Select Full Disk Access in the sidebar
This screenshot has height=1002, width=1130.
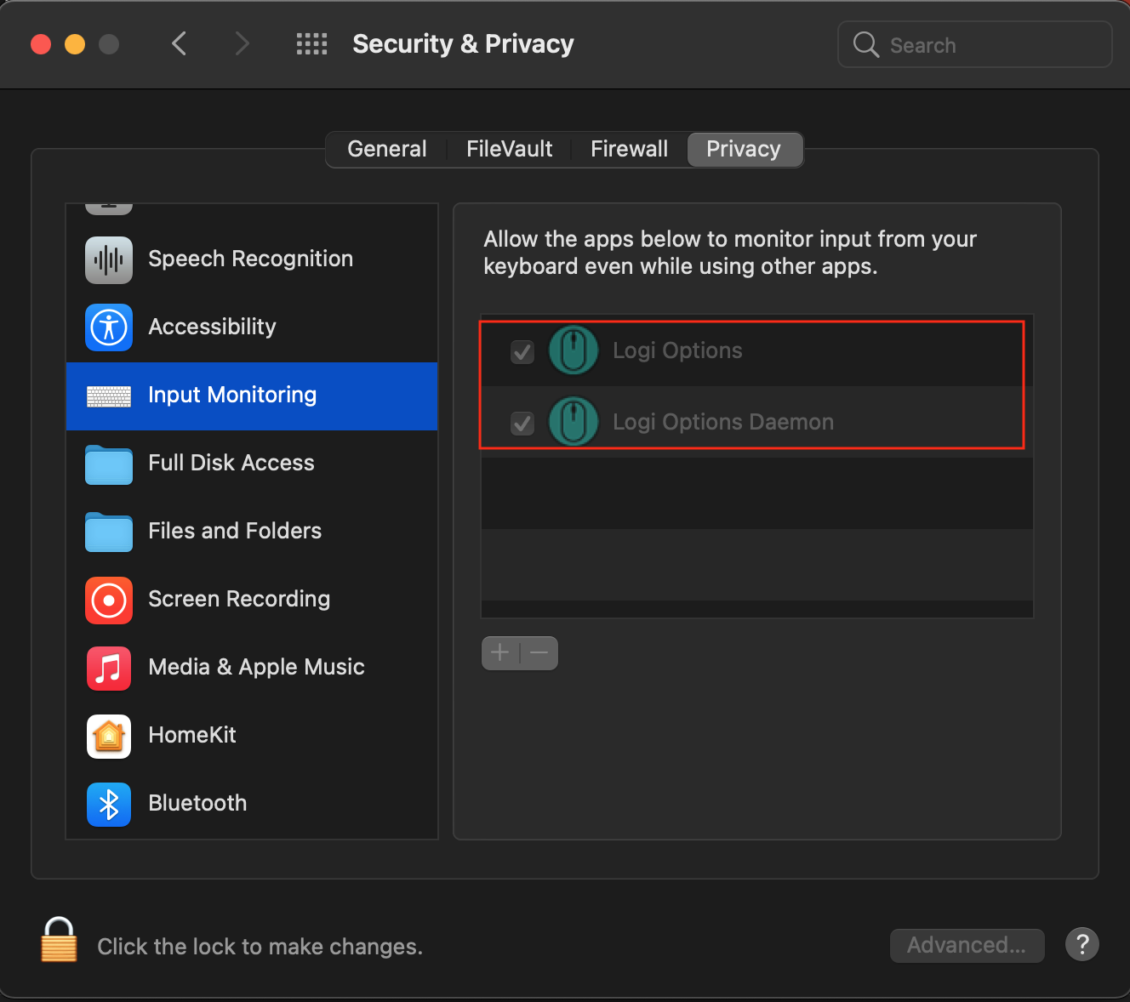[x=252, y=464]
